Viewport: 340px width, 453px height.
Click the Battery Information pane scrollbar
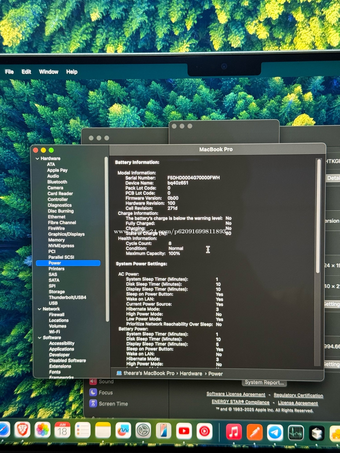click(x=318, y=216)
